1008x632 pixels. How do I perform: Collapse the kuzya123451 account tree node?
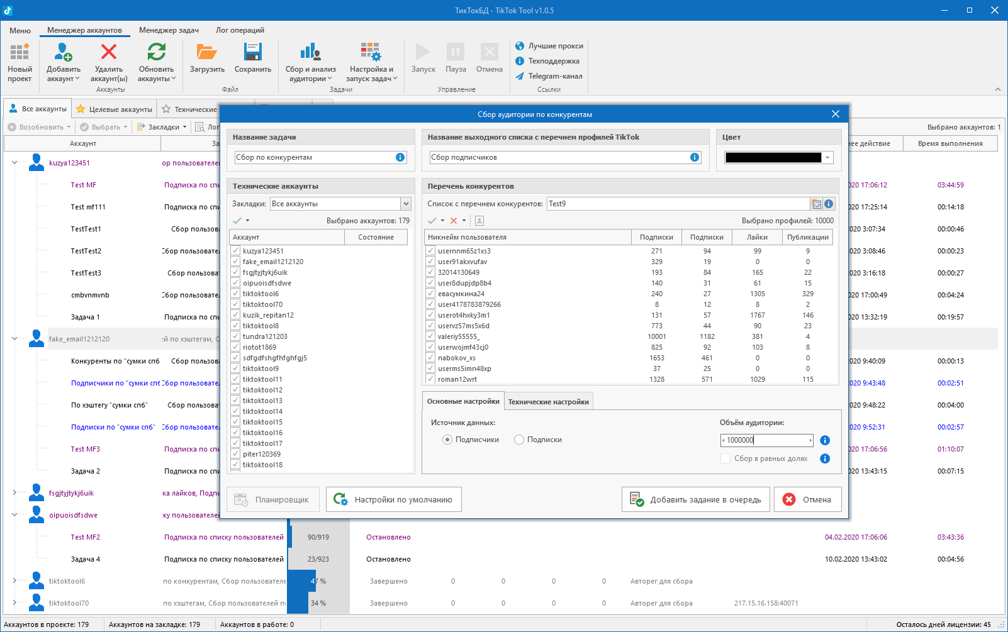click(14, 163)
